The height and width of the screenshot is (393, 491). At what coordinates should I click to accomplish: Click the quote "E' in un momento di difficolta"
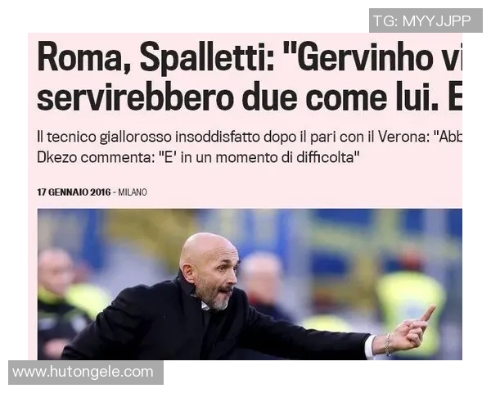(259, 157)
